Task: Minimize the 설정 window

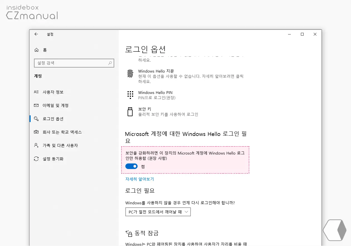Action: (289, 34)
